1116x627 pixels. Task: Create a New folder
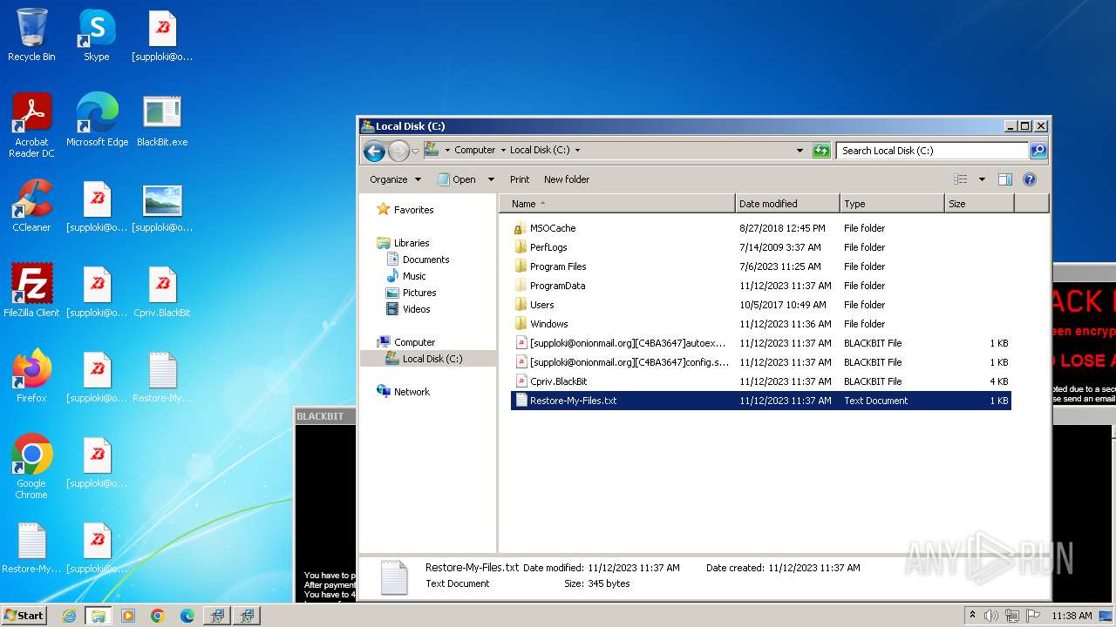coord(567,179)
